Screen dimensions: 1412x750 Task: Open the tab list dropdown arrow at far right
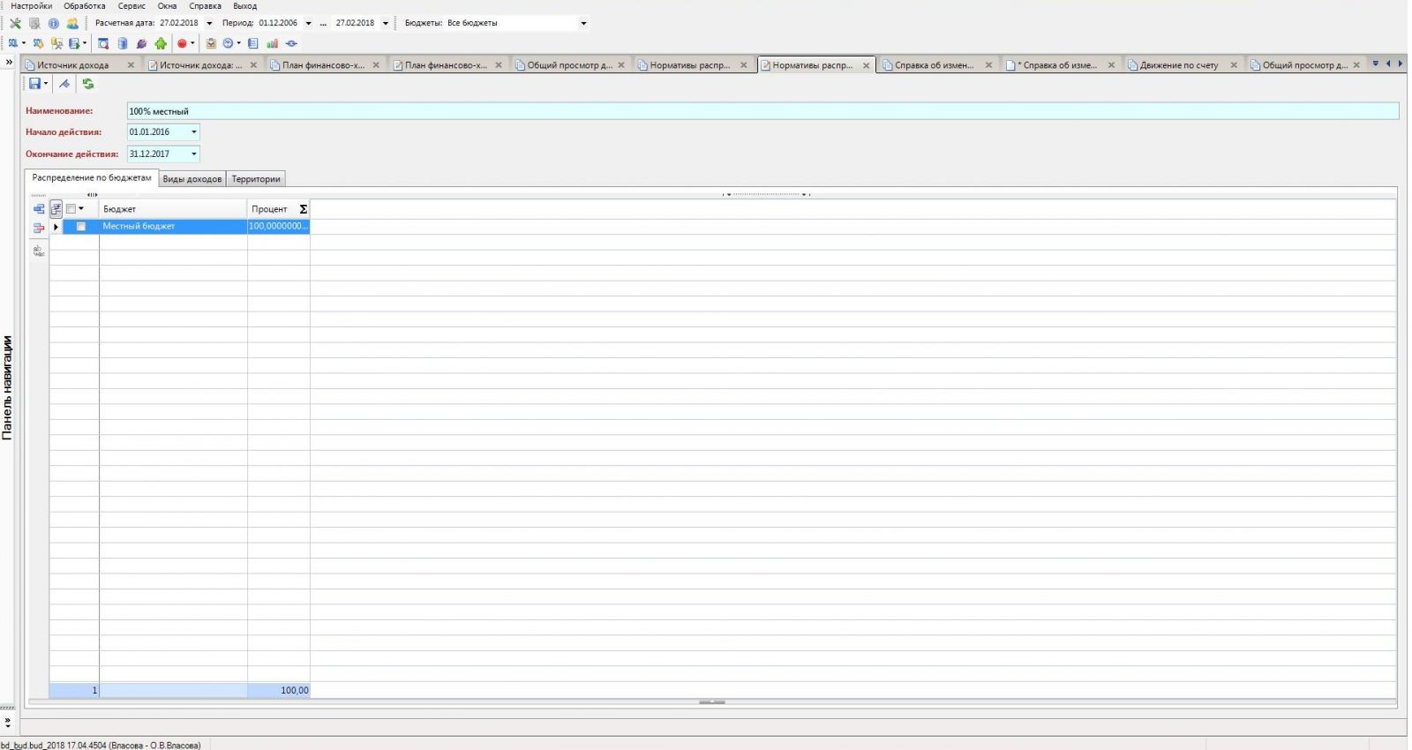[x=1376, y=64]
